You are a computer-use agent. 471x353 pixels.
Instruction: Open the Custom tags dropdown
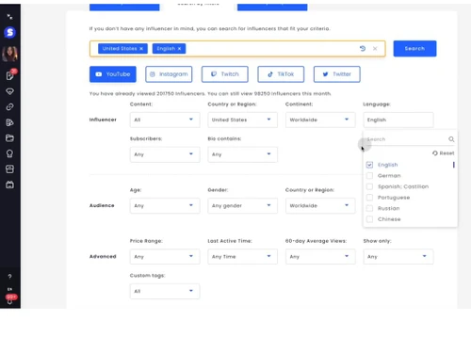pyautogui.click(x=165, y=291)
